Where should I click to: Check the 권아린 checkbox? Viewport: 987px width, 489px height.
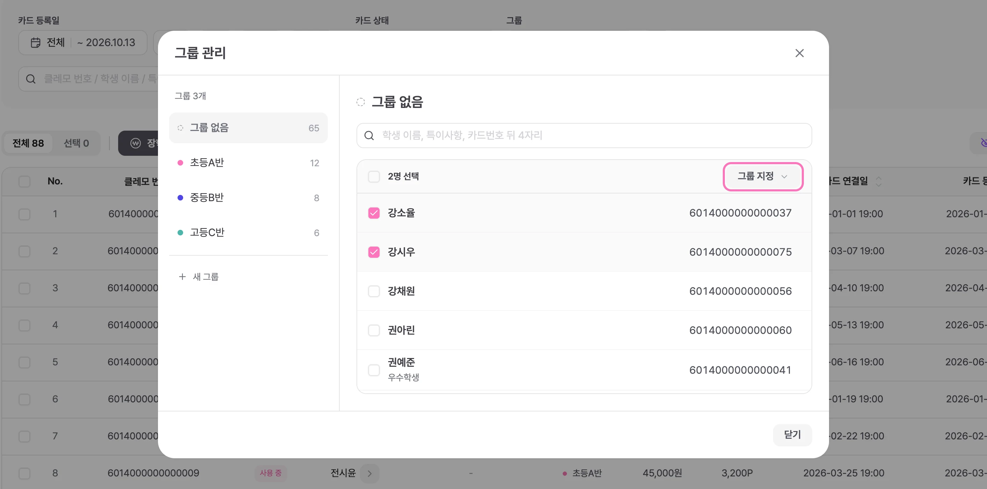(x=374, y=330)
